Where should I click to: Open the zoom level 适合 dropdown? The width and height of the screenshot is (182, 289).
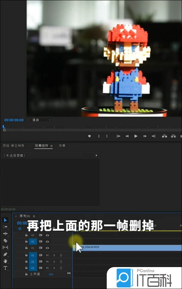point(42,120)
